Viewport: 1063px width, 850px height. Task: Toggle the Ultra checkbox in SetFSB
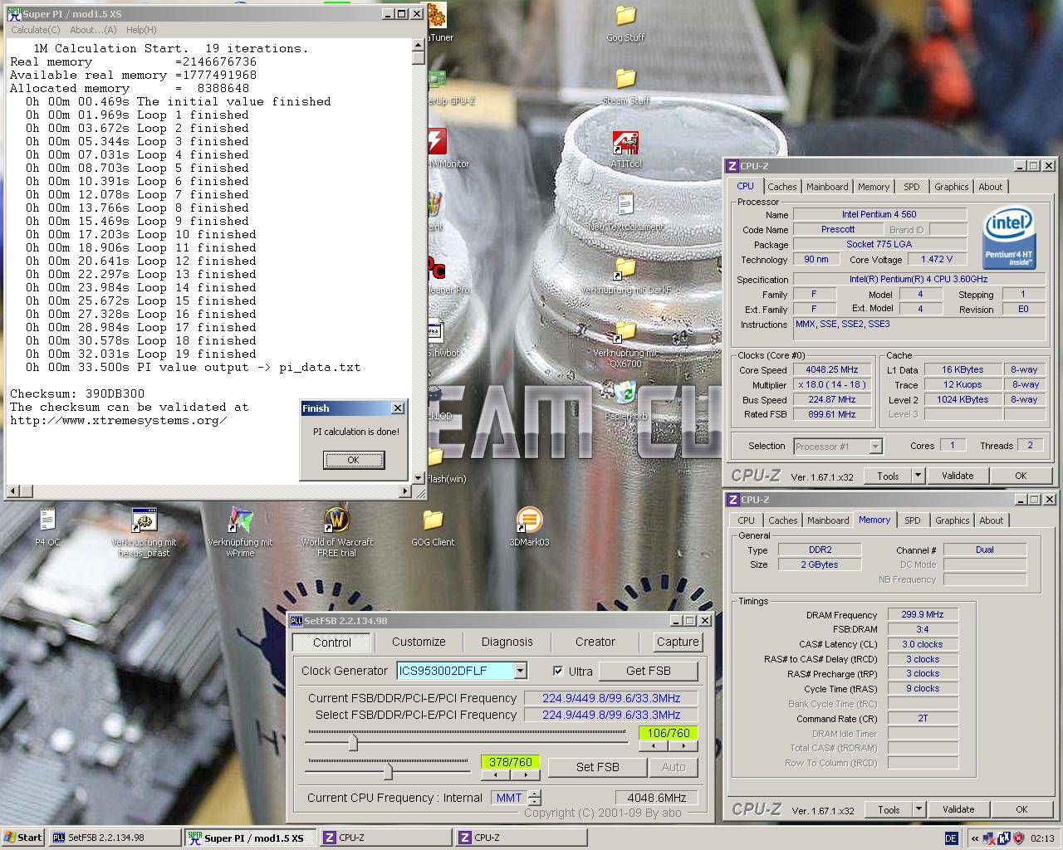coord(558,671)
